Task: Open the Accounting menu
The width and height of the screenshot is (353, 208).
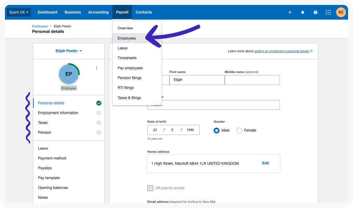Action: (x=99, y=12)
